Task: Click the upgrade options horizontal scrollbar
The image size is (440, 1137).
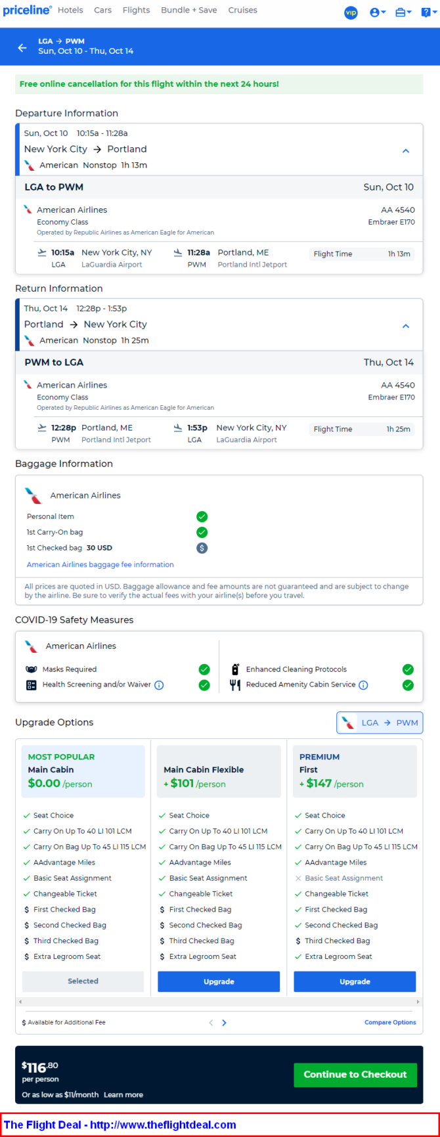Action: point(219,1002)
